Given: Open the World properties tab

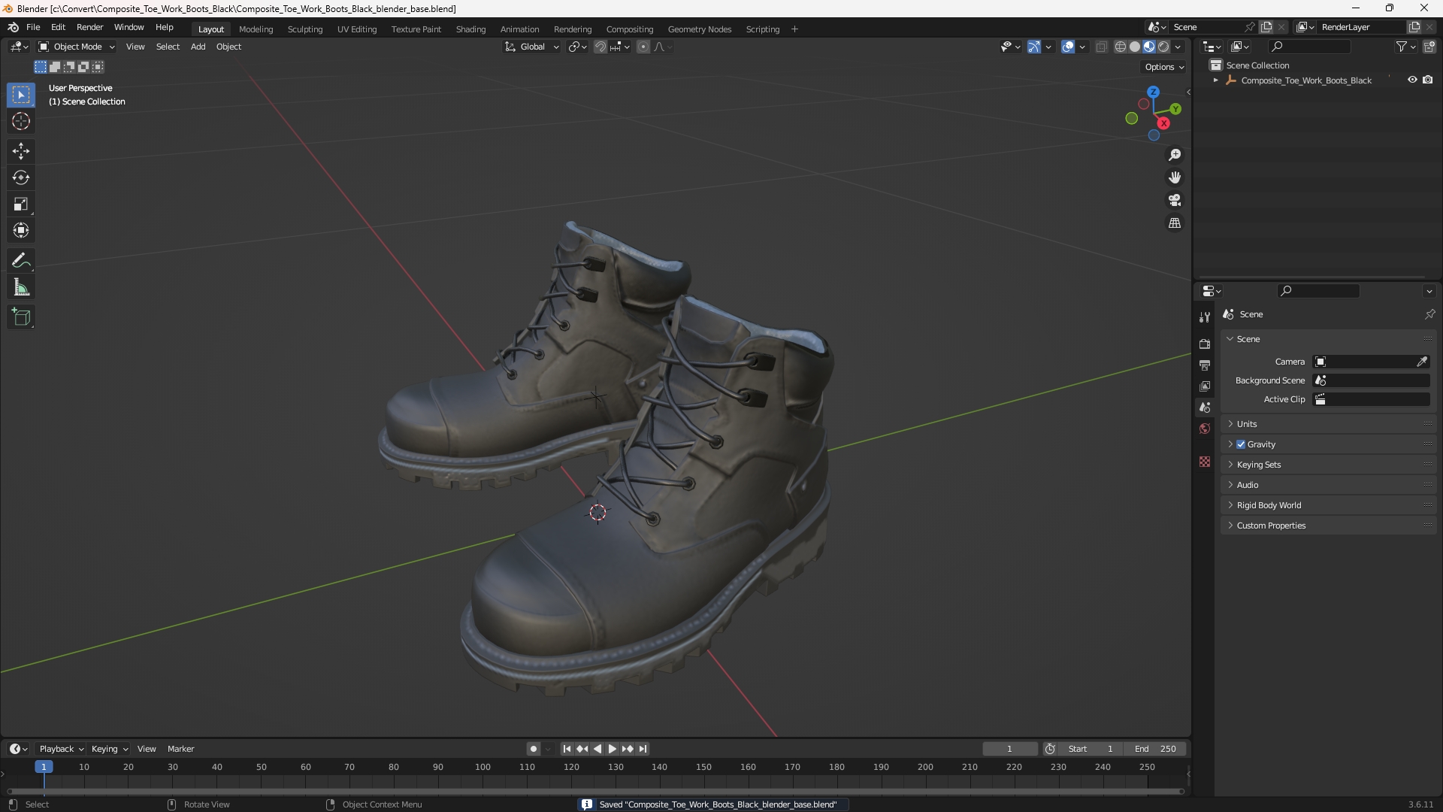Looking at the screenshot, I should tap(1205, 429).
